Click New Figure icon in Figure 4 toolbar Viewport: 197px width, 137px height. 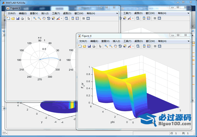click(x=80, y=46)
